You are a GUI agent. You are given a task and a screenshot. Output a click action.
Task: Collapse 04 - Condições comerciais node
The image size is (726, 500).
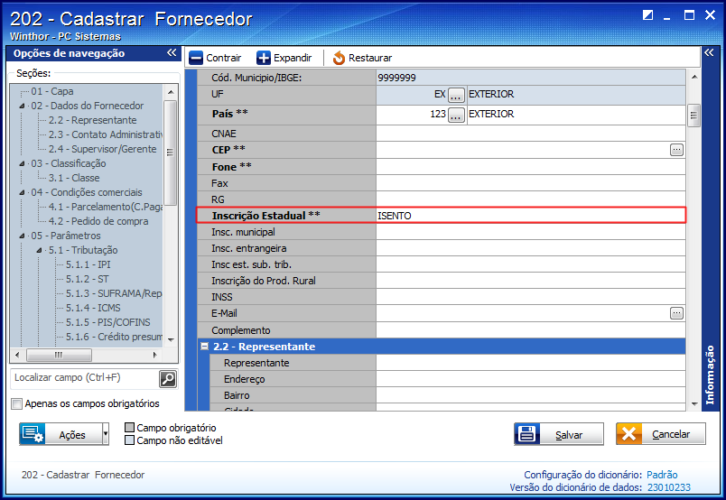pos(23,192)
